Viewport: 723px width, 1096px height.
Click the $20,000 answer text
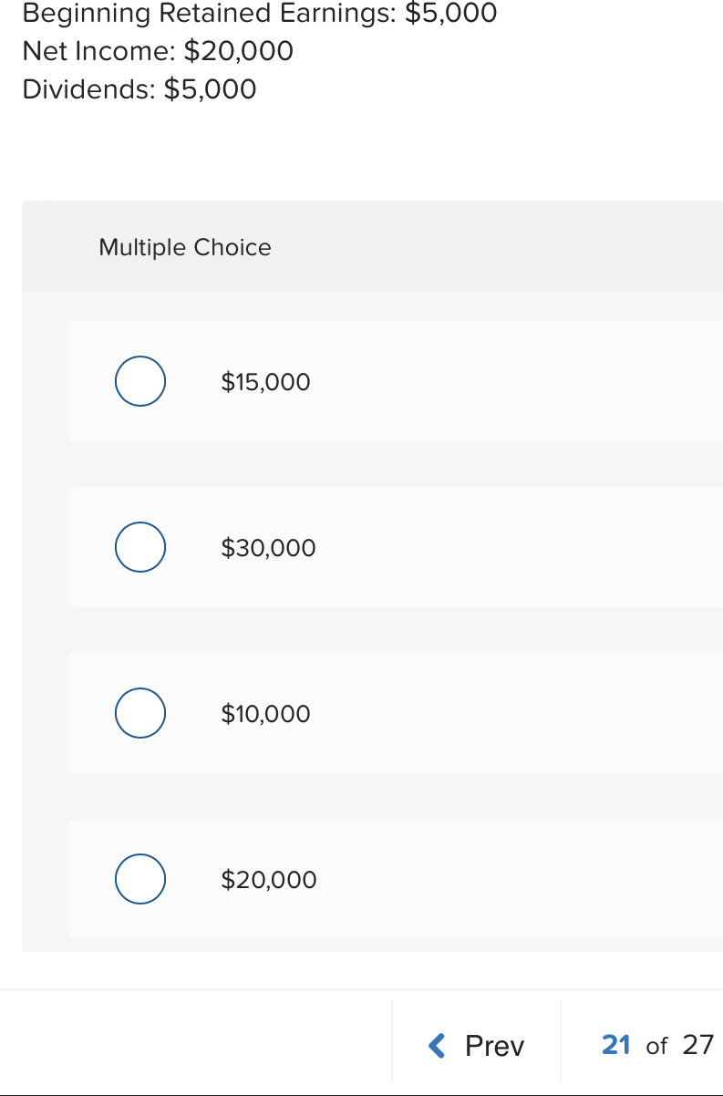(269, 879)
